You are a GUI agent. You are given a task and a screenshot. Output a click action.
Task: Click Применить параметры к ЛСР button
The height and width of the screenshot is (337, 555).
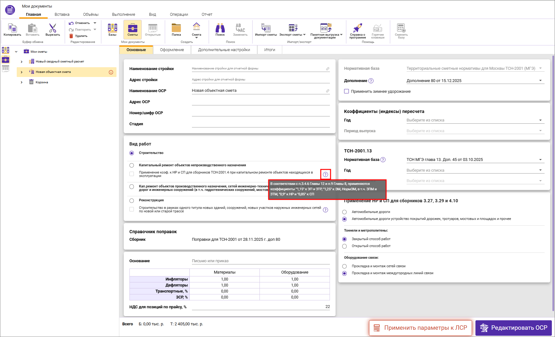tap(420, 328)
